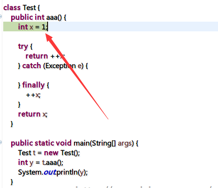Place cursor after 'int x = 1;'
218x188 pixels.
pyautogui.click(x=48, y=27)
